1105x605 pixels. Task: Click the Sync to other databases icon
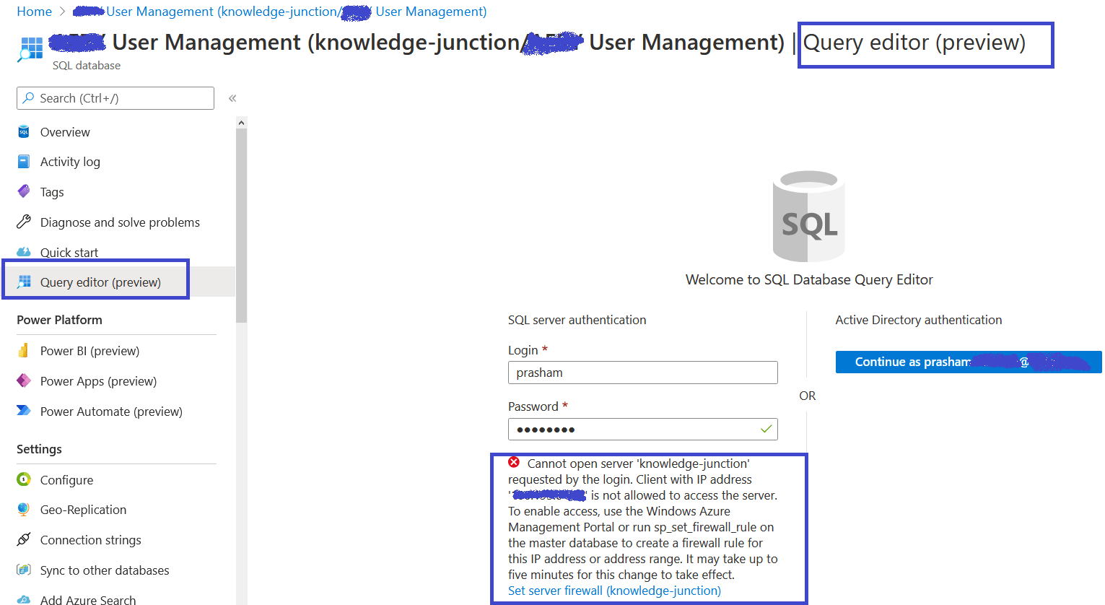coord(24,570)
